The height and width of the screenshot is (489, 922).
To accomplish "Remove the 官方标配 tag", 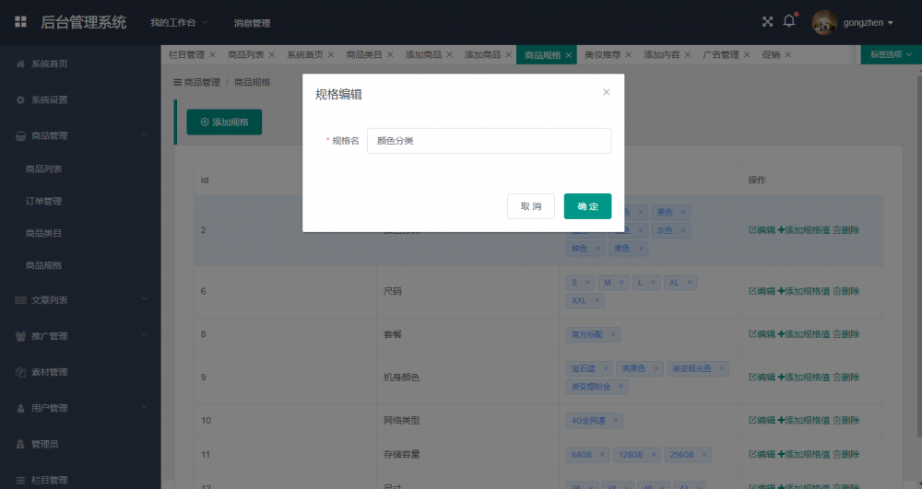I will pyautogui.click(x=613, y=334).
